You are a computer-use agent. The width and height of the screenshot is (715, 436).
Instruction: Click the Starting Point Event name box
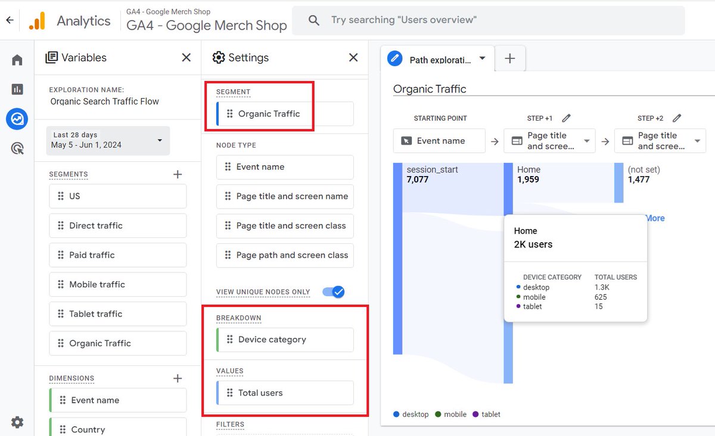[x=439, y=140]
